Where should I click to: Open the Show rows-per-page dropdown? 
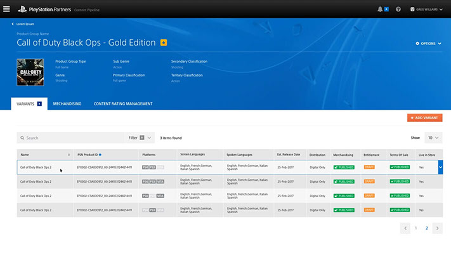click(434, 138)
